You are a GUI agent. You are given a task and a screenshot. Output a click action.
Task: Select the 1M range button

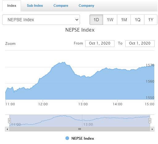tap(124, 20)
